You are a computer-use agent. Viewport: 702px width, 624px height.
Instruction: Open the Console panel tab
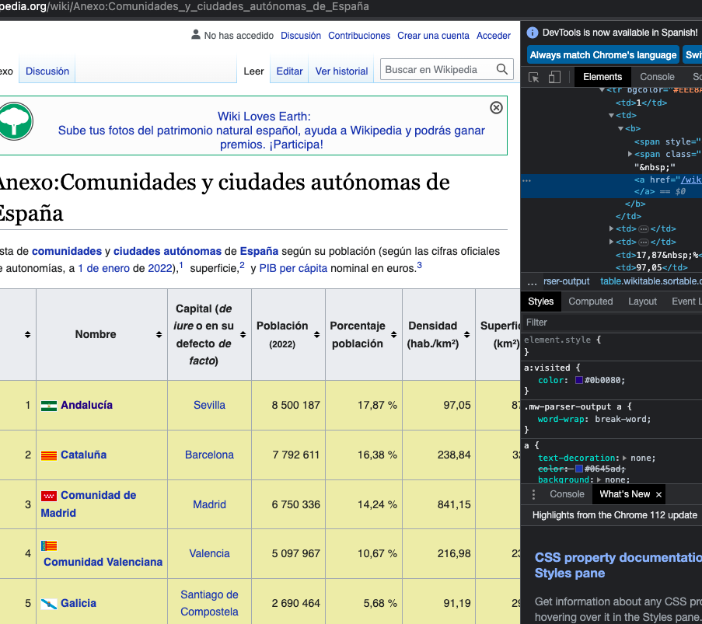[657, 77]
